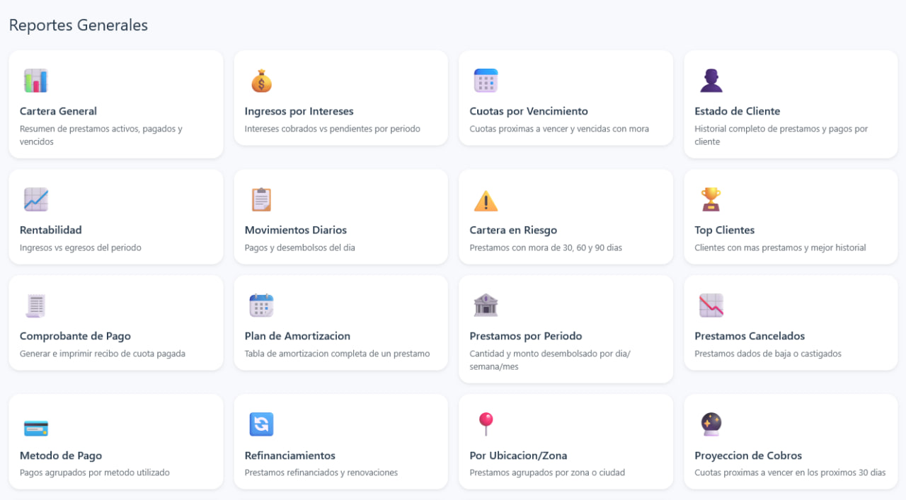Click the pushpin icon for Por Ubicacion/Zona
This screenshot has height=500, width=906.
(x=486, y=424)
